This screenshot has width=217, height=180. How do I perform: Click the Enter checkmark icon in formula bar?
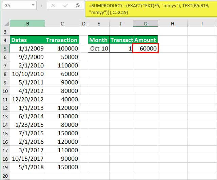65,5
